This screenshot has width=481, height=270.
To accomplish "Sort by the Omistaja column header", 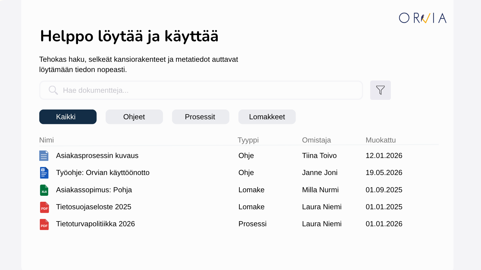I will (316, 140).
